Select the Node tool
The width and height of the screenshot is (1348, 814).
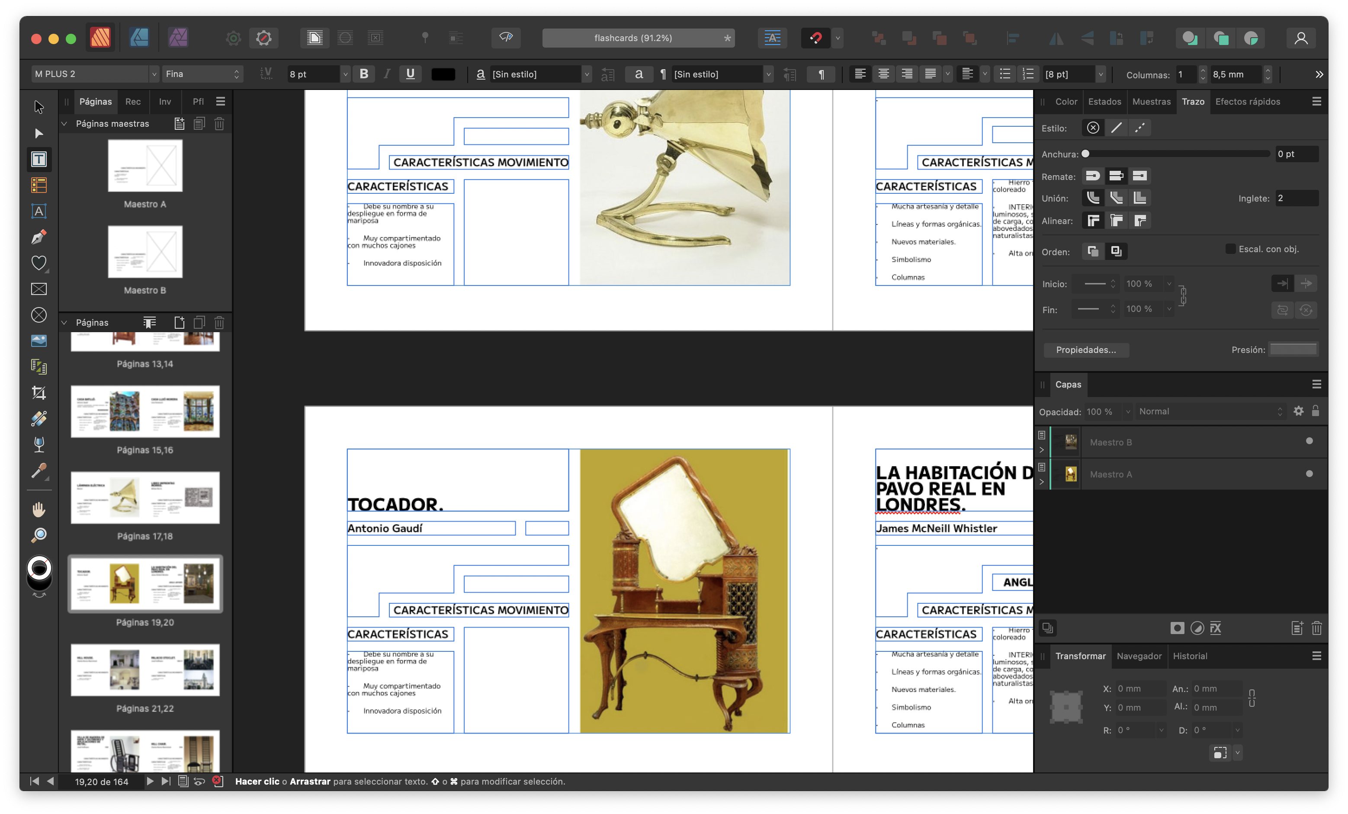pyautogui.click(x=39, y=133)
